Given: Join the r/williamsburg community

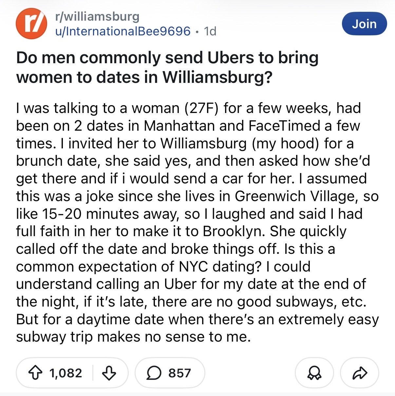Looking at the screenshot, I should (x=364, y=24).
